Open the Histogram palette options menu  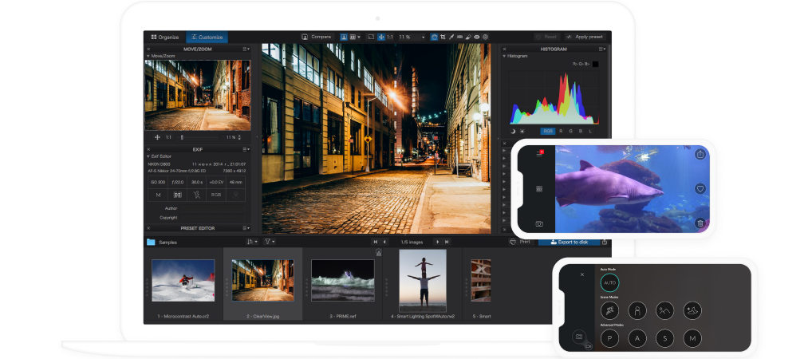(601, 49)
